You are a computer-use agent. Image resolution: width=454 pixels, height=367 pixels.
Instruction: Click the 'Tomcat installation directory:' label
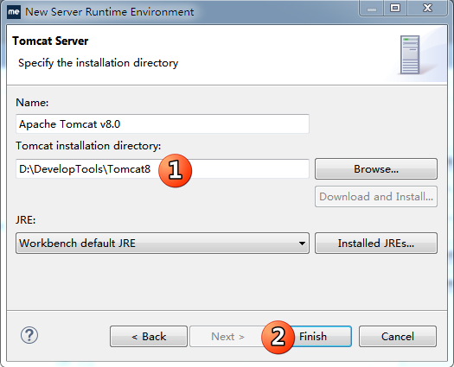pos(88,145)
